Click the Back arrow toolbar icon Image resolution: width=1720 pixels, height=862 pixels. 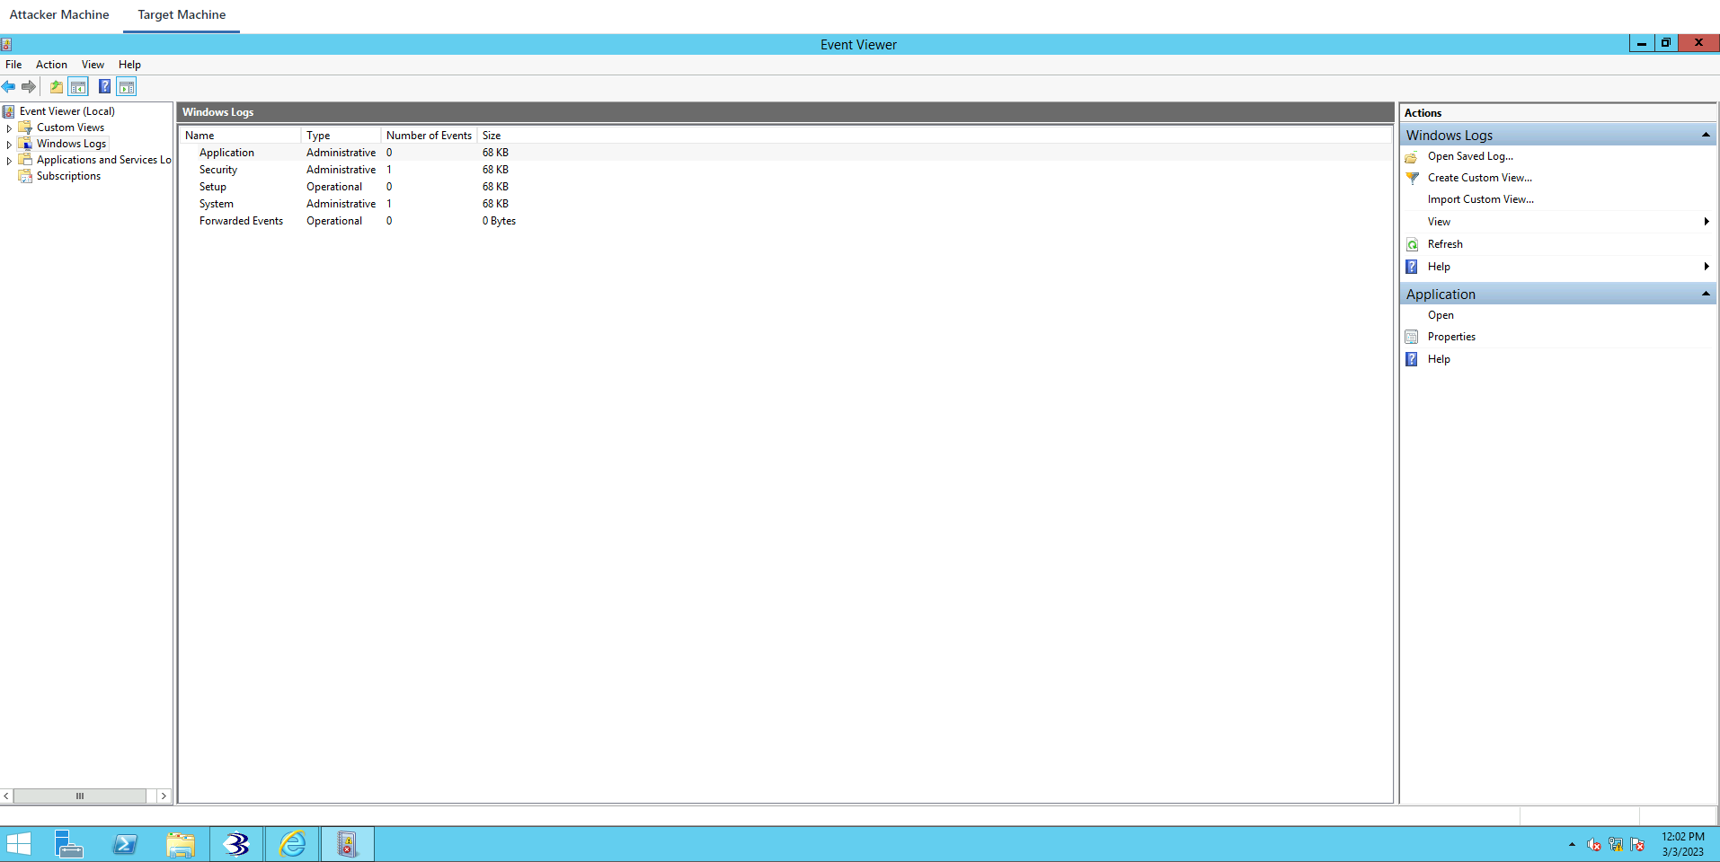[x=9, y=87]
